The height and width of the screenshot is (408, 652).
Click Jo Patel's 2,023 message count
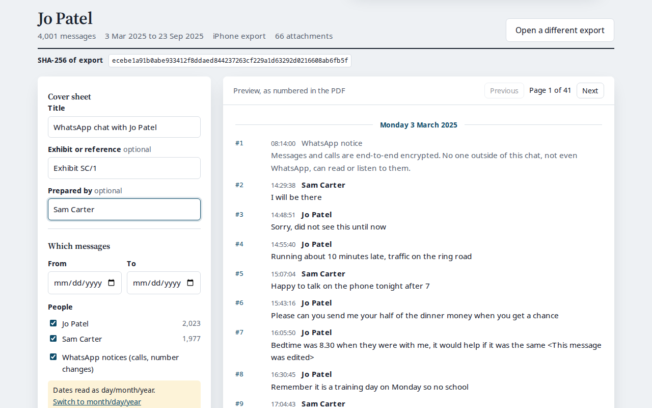(192, 323)
